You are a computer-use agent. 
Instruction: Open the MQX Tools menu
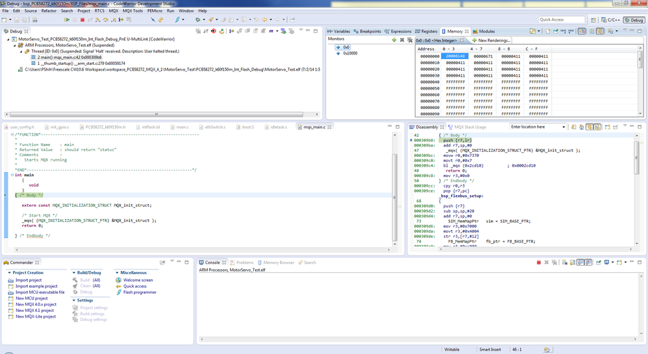(132, 11)
